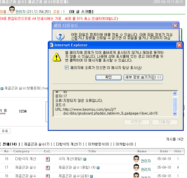Click the admin avatar icon in the post header
This screenshot has height=178, width=187.
12,10
